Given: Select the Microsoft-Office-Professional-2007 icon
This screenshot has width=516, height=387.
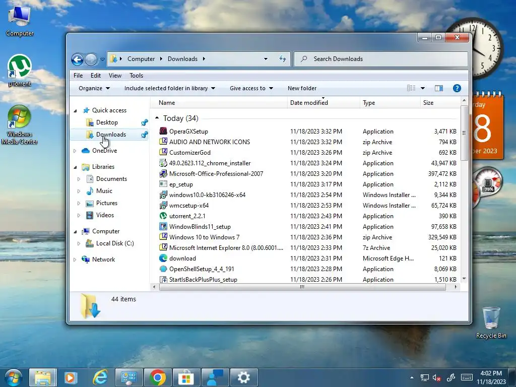Looking at the screenshot, I should (x=163, y=173).
